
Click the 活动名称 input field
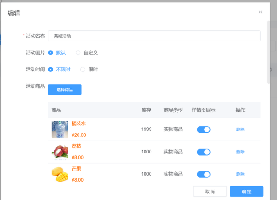154,36
